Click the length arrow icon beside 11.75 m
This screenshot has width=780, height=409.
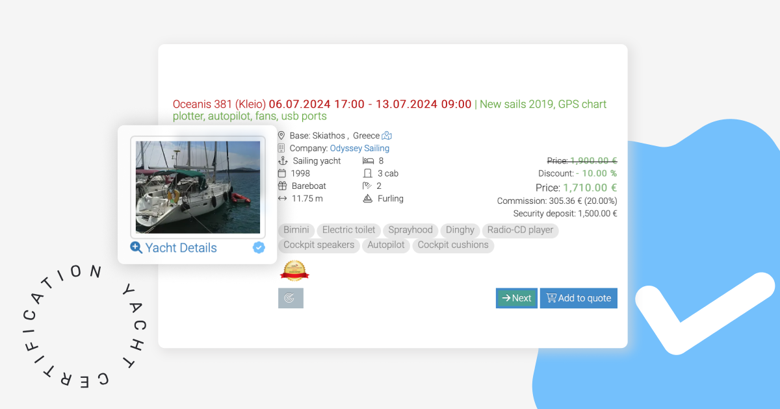pyautogui.click(x=281, y=199)
